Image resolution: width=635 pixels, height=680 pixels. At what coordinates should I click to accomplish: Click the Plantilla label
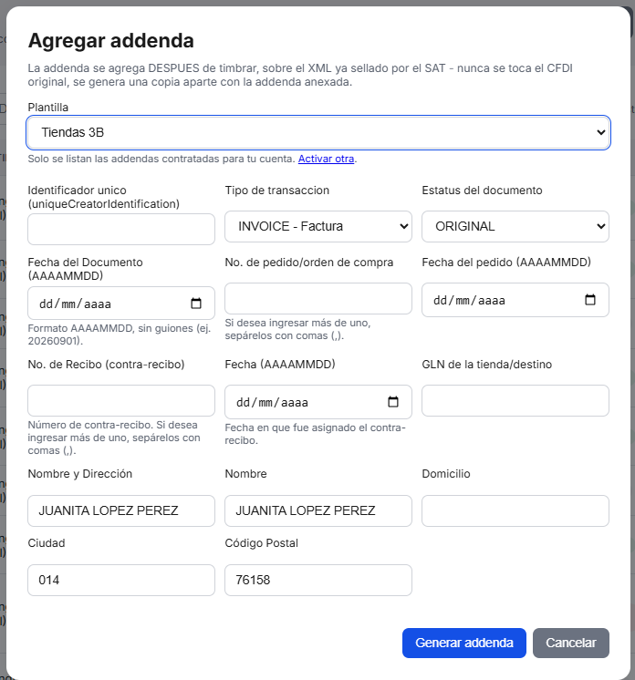click(x=48, y=108)
